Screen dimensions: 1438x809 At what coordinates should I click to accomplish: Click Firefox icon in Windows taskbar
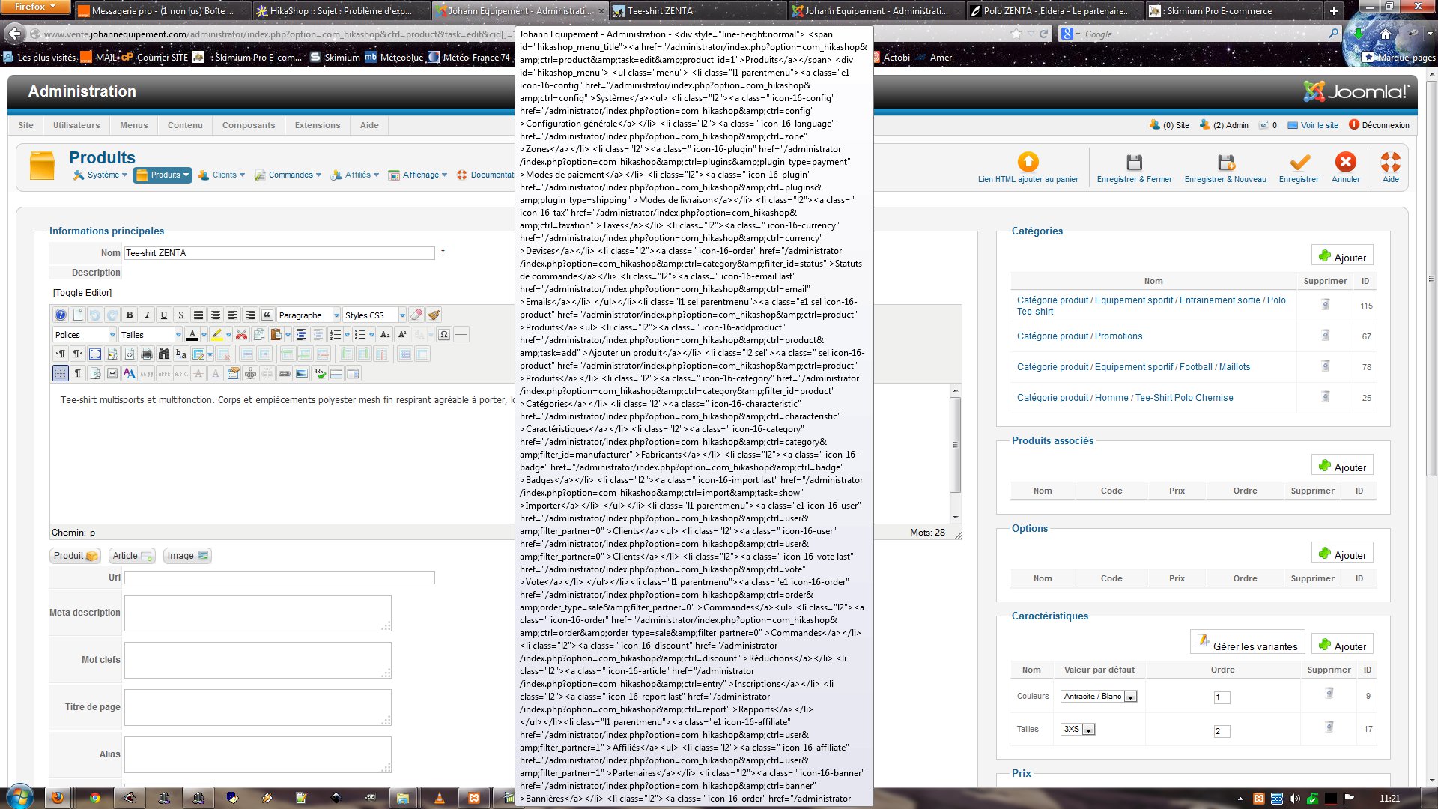(x=57, y=797)
